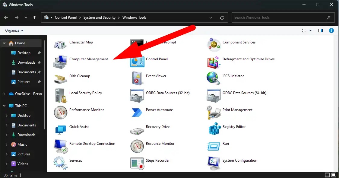Screen dimensions: 339x178
Task: Open ODBC Data Sources (64-bit) icon
Action: click(214, 95)
